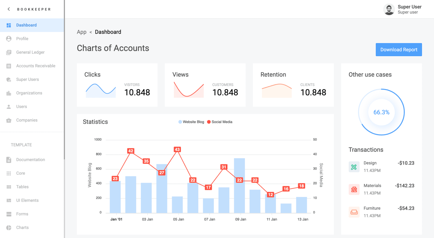Click the data point labeled 42

(131, 151)
